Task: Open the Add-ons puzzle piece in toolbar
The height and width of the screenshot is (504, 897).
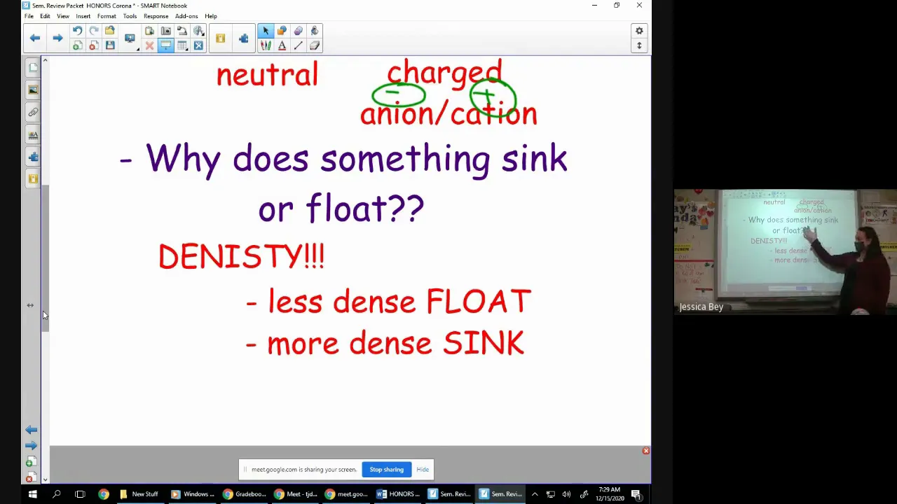Action: (x=243, y=38)
